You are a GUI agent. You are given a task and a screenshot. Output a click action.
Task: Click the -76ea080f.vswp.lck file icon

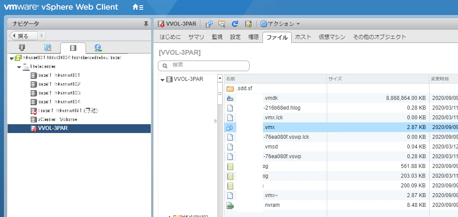(230, 137)
